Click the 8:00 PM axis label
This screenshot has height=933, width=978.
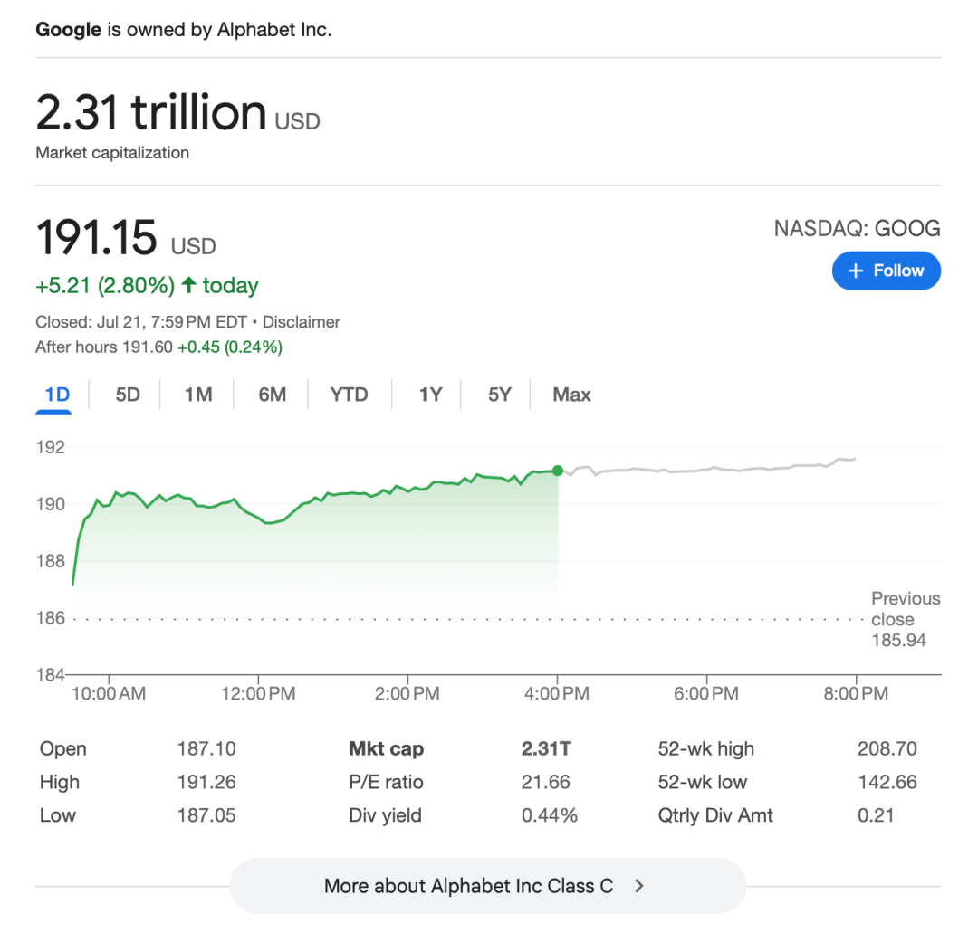856,693
